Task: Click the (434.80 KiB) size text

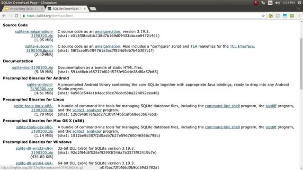Action: coord(42,157)
